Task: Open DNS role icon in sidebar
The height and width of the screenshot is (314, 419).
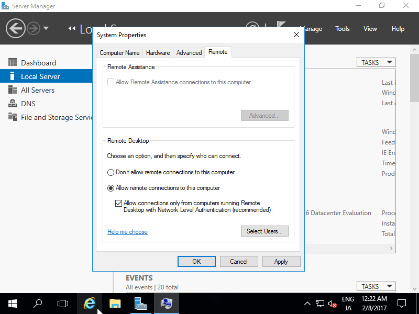Action: point(13,104)
